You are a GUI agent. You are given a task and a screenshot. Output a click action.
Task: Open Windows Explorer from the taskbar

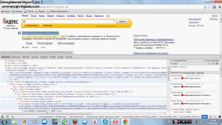[14, 122]
